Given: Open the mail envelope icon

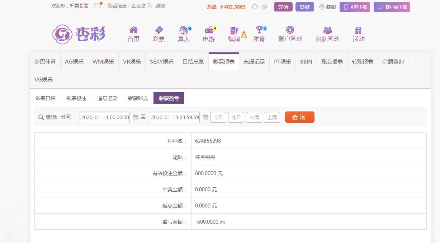Looking at the screenshot, I should pos(97,6).
